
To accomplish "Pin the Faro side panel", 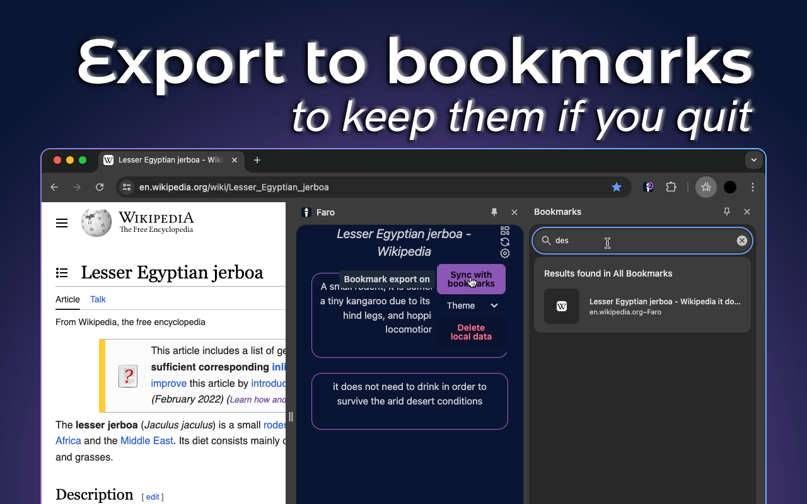I will point(494,212).
